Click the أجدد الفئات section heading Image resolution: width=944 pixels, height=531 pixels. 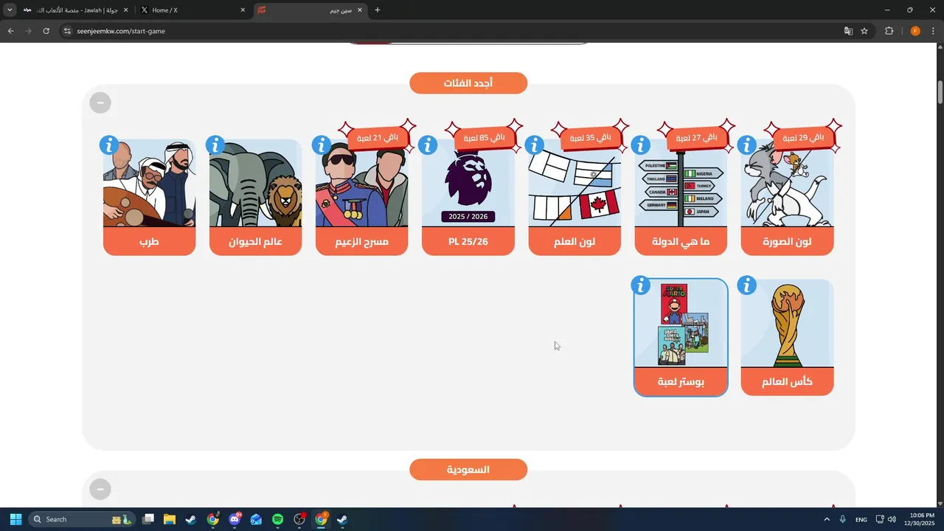point(468,83)
